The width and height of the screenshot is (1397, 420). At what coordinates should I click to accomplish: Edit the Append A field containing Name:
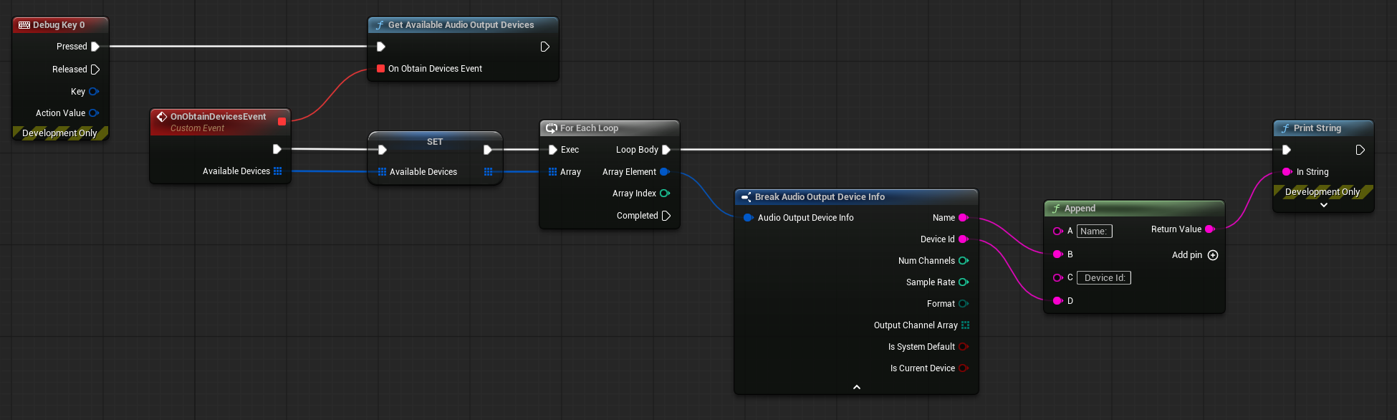click(1094, 232)
